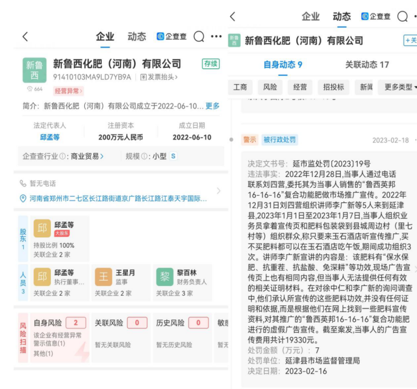Viewport: 417px width, 389px height.
Task: Select 关联动态 17 tab
Action: (367, 65)
